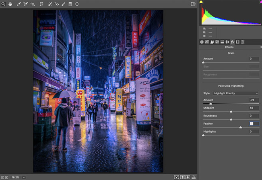Select the Spot Removal tool
The height and width of the screenshot is (180, 262).
pyautogui.click(x=50, y=4)
